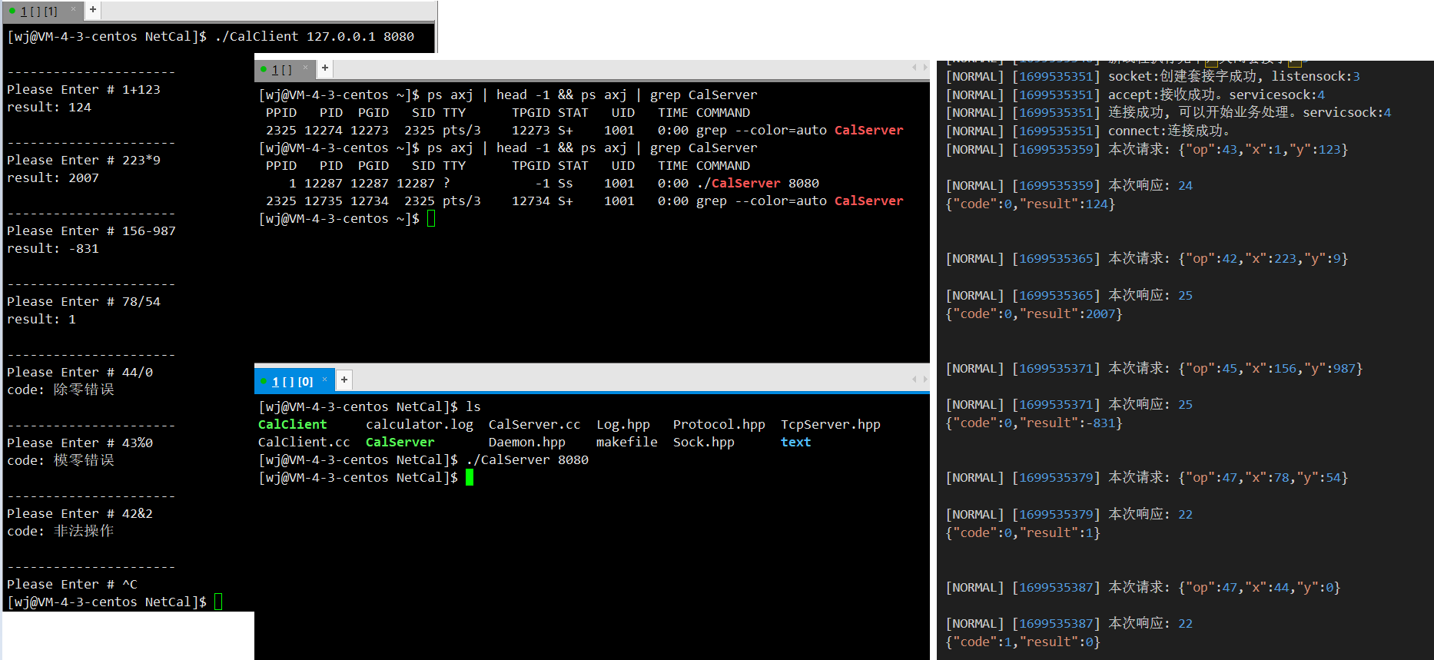Viewport: 1434px width, 660px height.
Task: Click the 'result: 124' line in client terminal
Action: [x=49, y=108]
